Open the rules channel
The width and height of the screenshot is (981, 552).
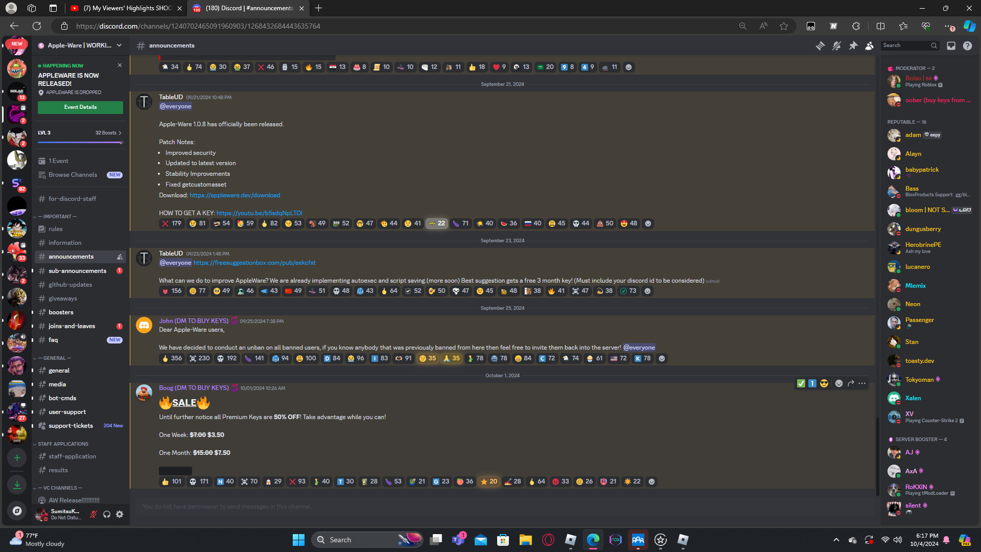coord(80,229)
